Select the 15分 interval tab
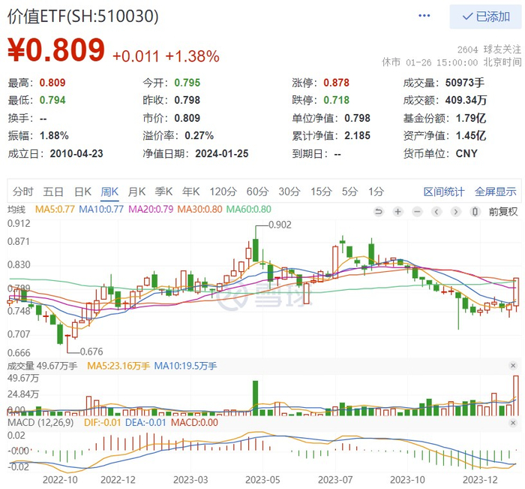Image resolution: width=525 pixels, height=489 pixels. [321, 192]
